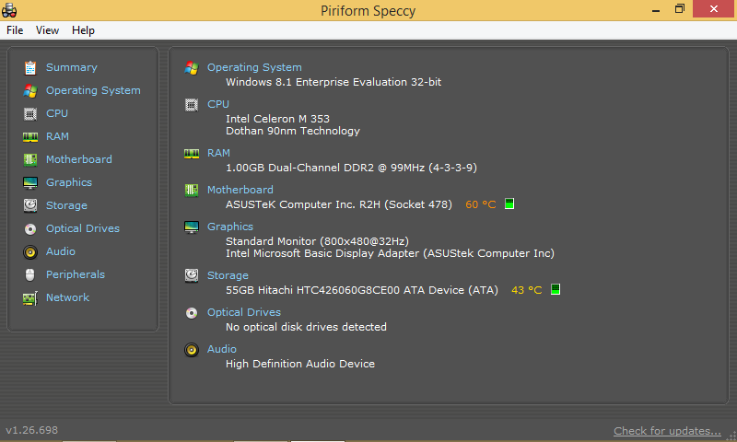The image size is (737, 442).
Task: Click the Storage drive icon in summary panel
Action: 192,275
